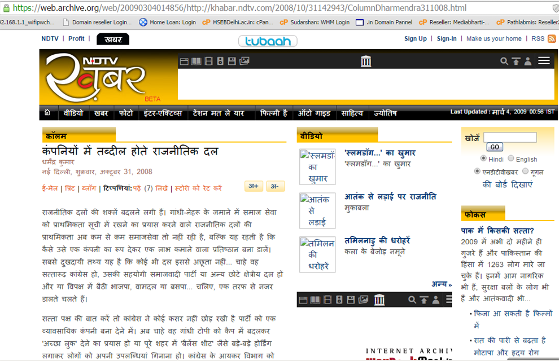Select the गूगल search radio button
This screenshot has height=361, width=559.
526,171
